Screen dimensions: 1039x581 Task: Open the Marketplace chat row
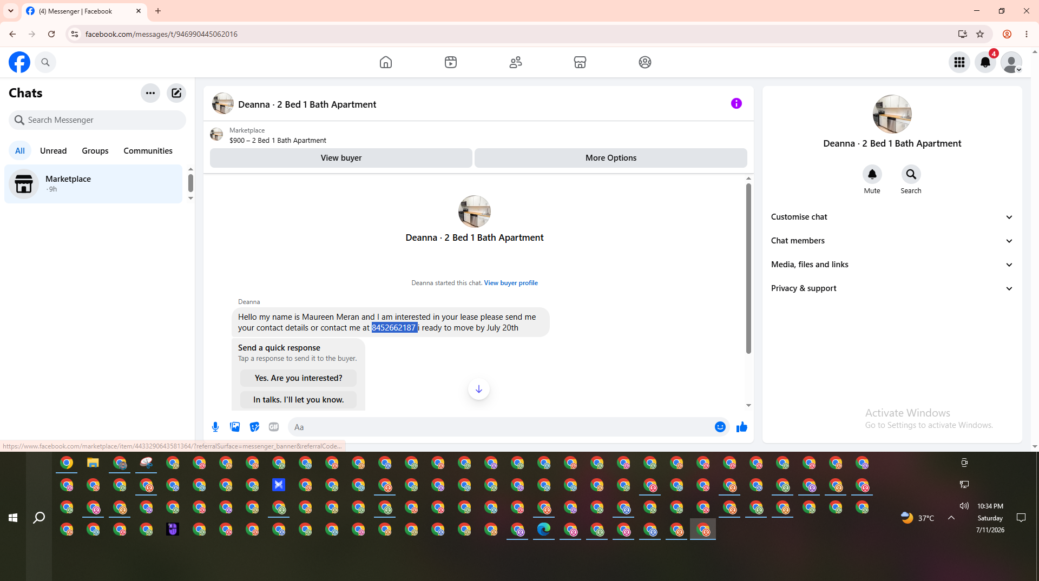click(94, 184)
